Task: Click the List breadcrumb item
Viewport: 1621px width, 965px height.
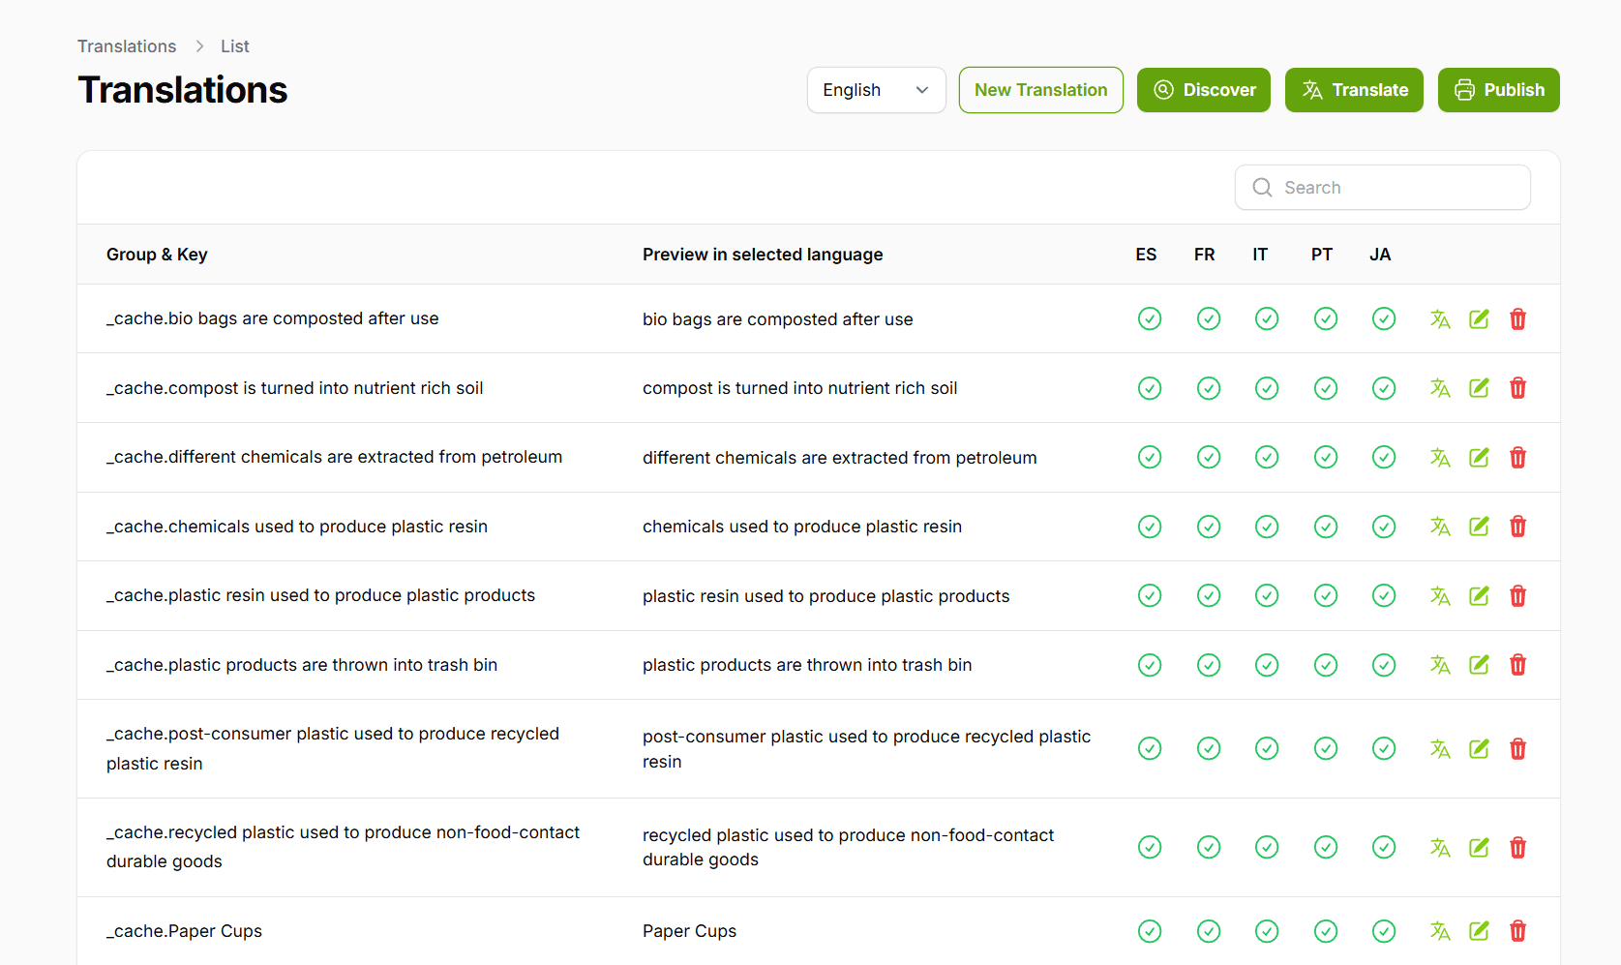Action: (234, 46)
